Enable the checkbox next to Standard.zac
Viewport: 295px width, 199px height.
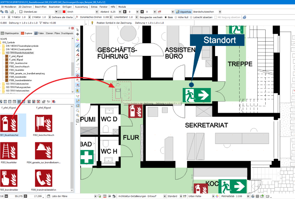pos(21,12)
